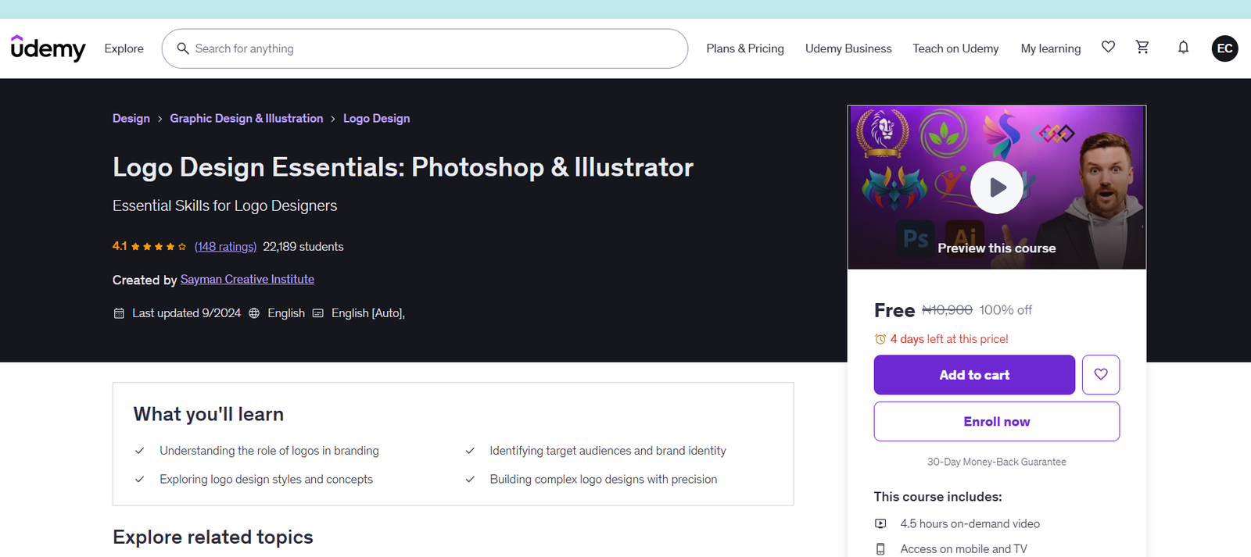Toggle wishlist heart beside Add to cart
Screen dimensions: 1251x557
1100,375
